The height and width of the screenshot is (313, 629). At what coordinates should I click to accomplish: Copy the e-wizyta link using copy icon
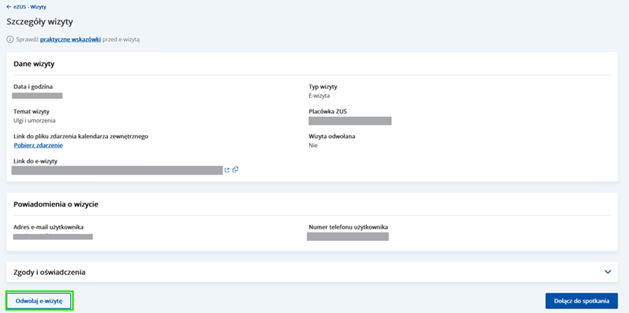(235, 169)
